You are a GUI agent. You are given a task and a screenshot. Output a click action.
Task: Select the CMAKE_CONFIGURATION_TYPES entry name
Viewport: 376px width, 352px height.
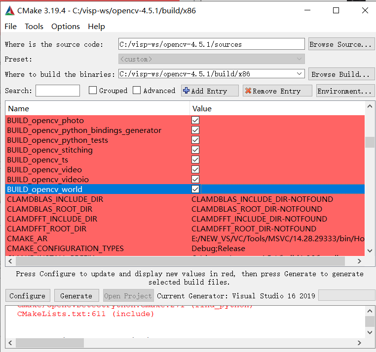(65, 249)
